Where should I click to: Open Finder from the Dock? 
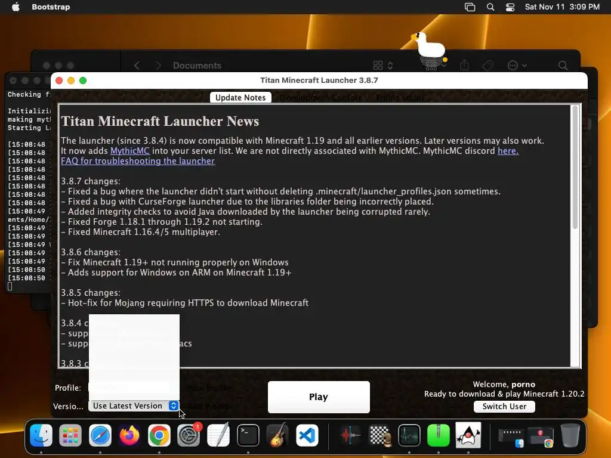click(41, 435)
